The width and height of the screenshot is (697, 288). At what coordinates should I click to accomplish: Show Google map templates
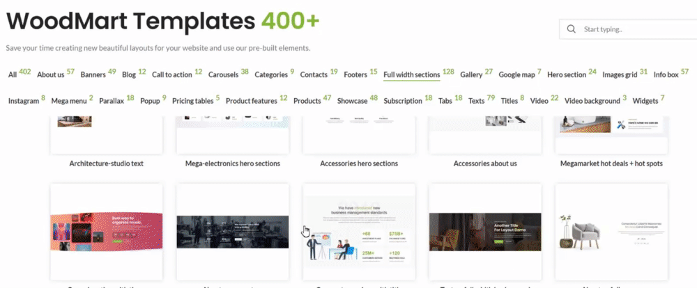[516, 74]
